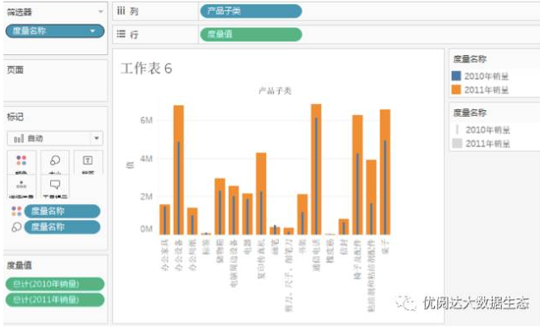Click the rows shelf icon next to 行
The height and width of the screenshot is (327, 540).
coord(121,34)
